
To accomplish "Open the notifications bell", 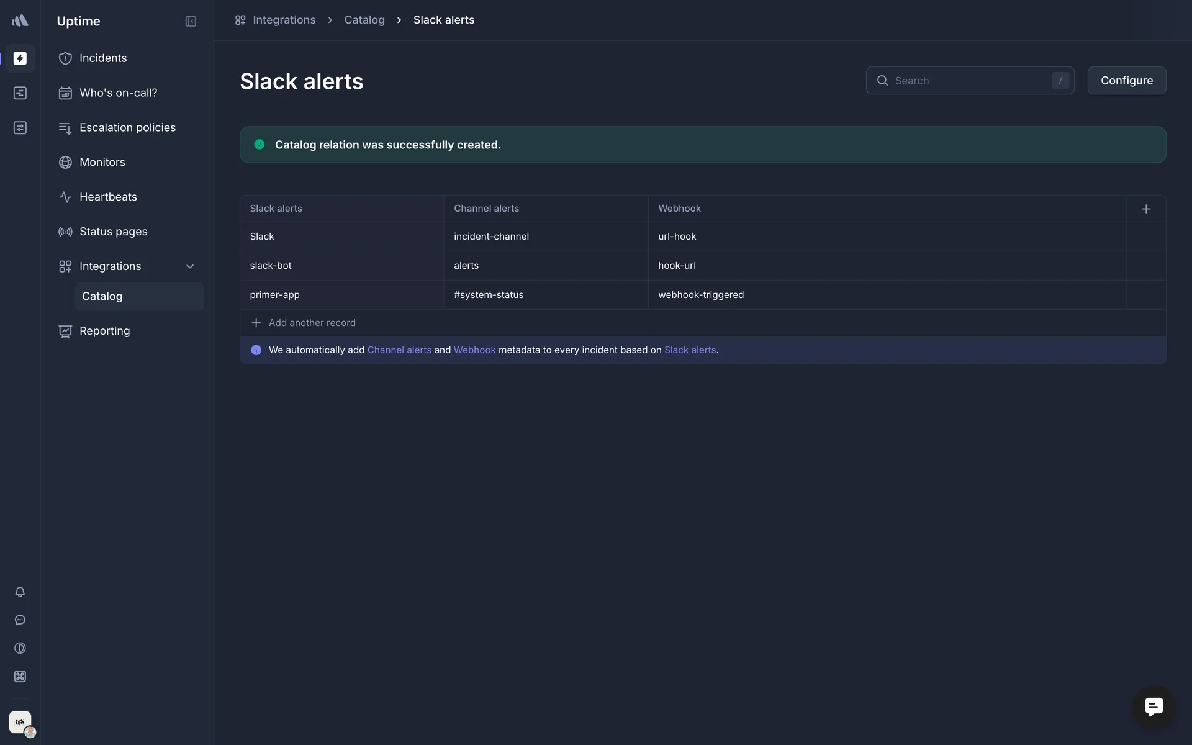I will (x=20, y=592).
